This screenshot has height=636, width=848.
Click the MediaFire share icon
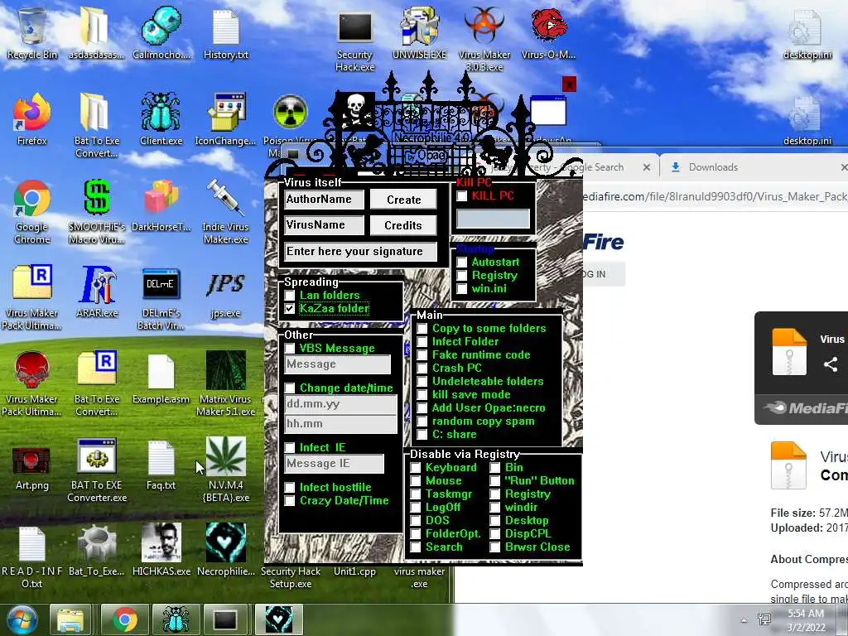[831, 364]
